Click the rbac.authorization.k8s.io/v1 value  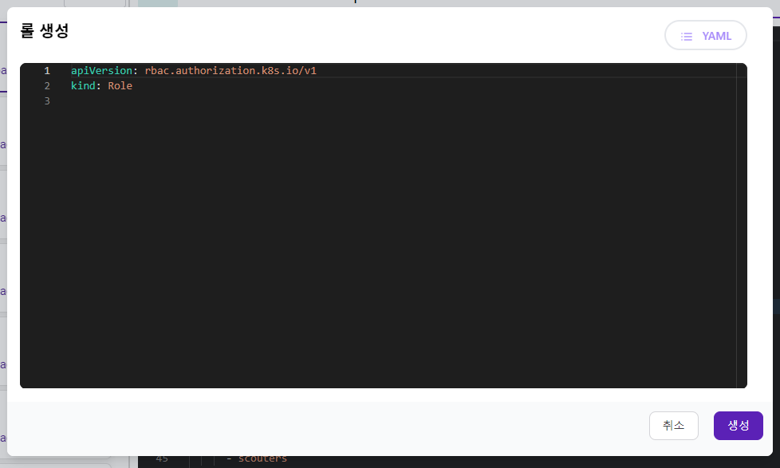click(230, 71)
